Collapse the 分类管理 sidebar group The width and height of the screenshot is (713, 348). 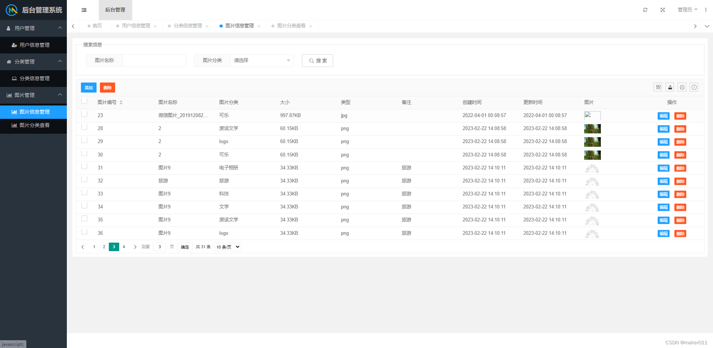pyautogui.click(x=33, y=62)
